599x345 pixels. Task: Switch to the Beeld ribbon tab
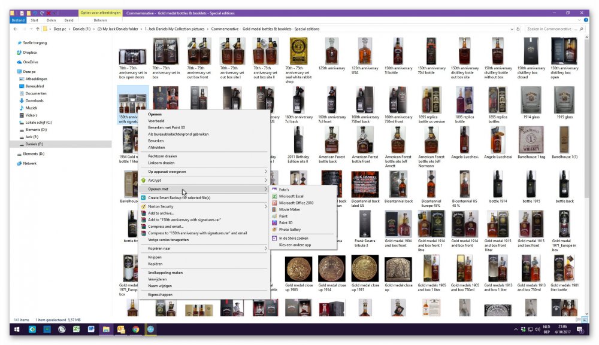(69, 20)
